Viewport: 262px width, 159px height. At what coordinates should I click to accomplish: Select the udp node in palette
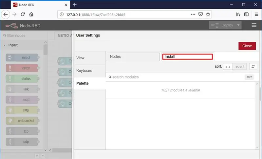(x=22, y=142)
